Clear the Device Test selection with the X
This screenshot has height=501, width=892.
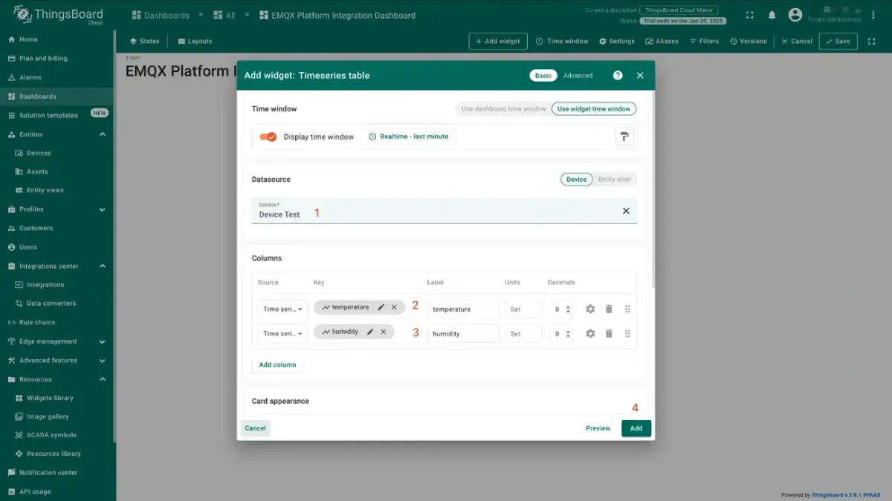tap(627, 211)
